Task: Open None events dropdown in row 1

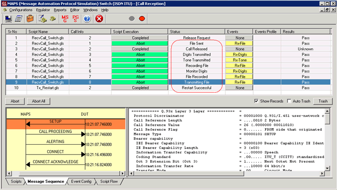Action: [x=239, y=38]
